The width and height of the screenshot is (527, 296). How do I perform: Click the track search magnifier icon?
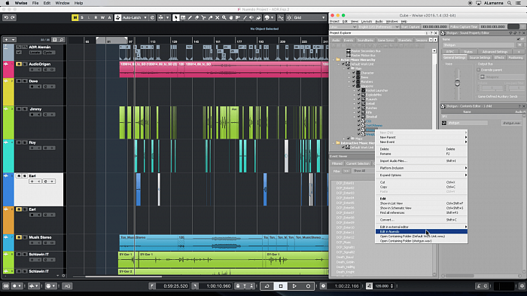click(x=62, y=40)
